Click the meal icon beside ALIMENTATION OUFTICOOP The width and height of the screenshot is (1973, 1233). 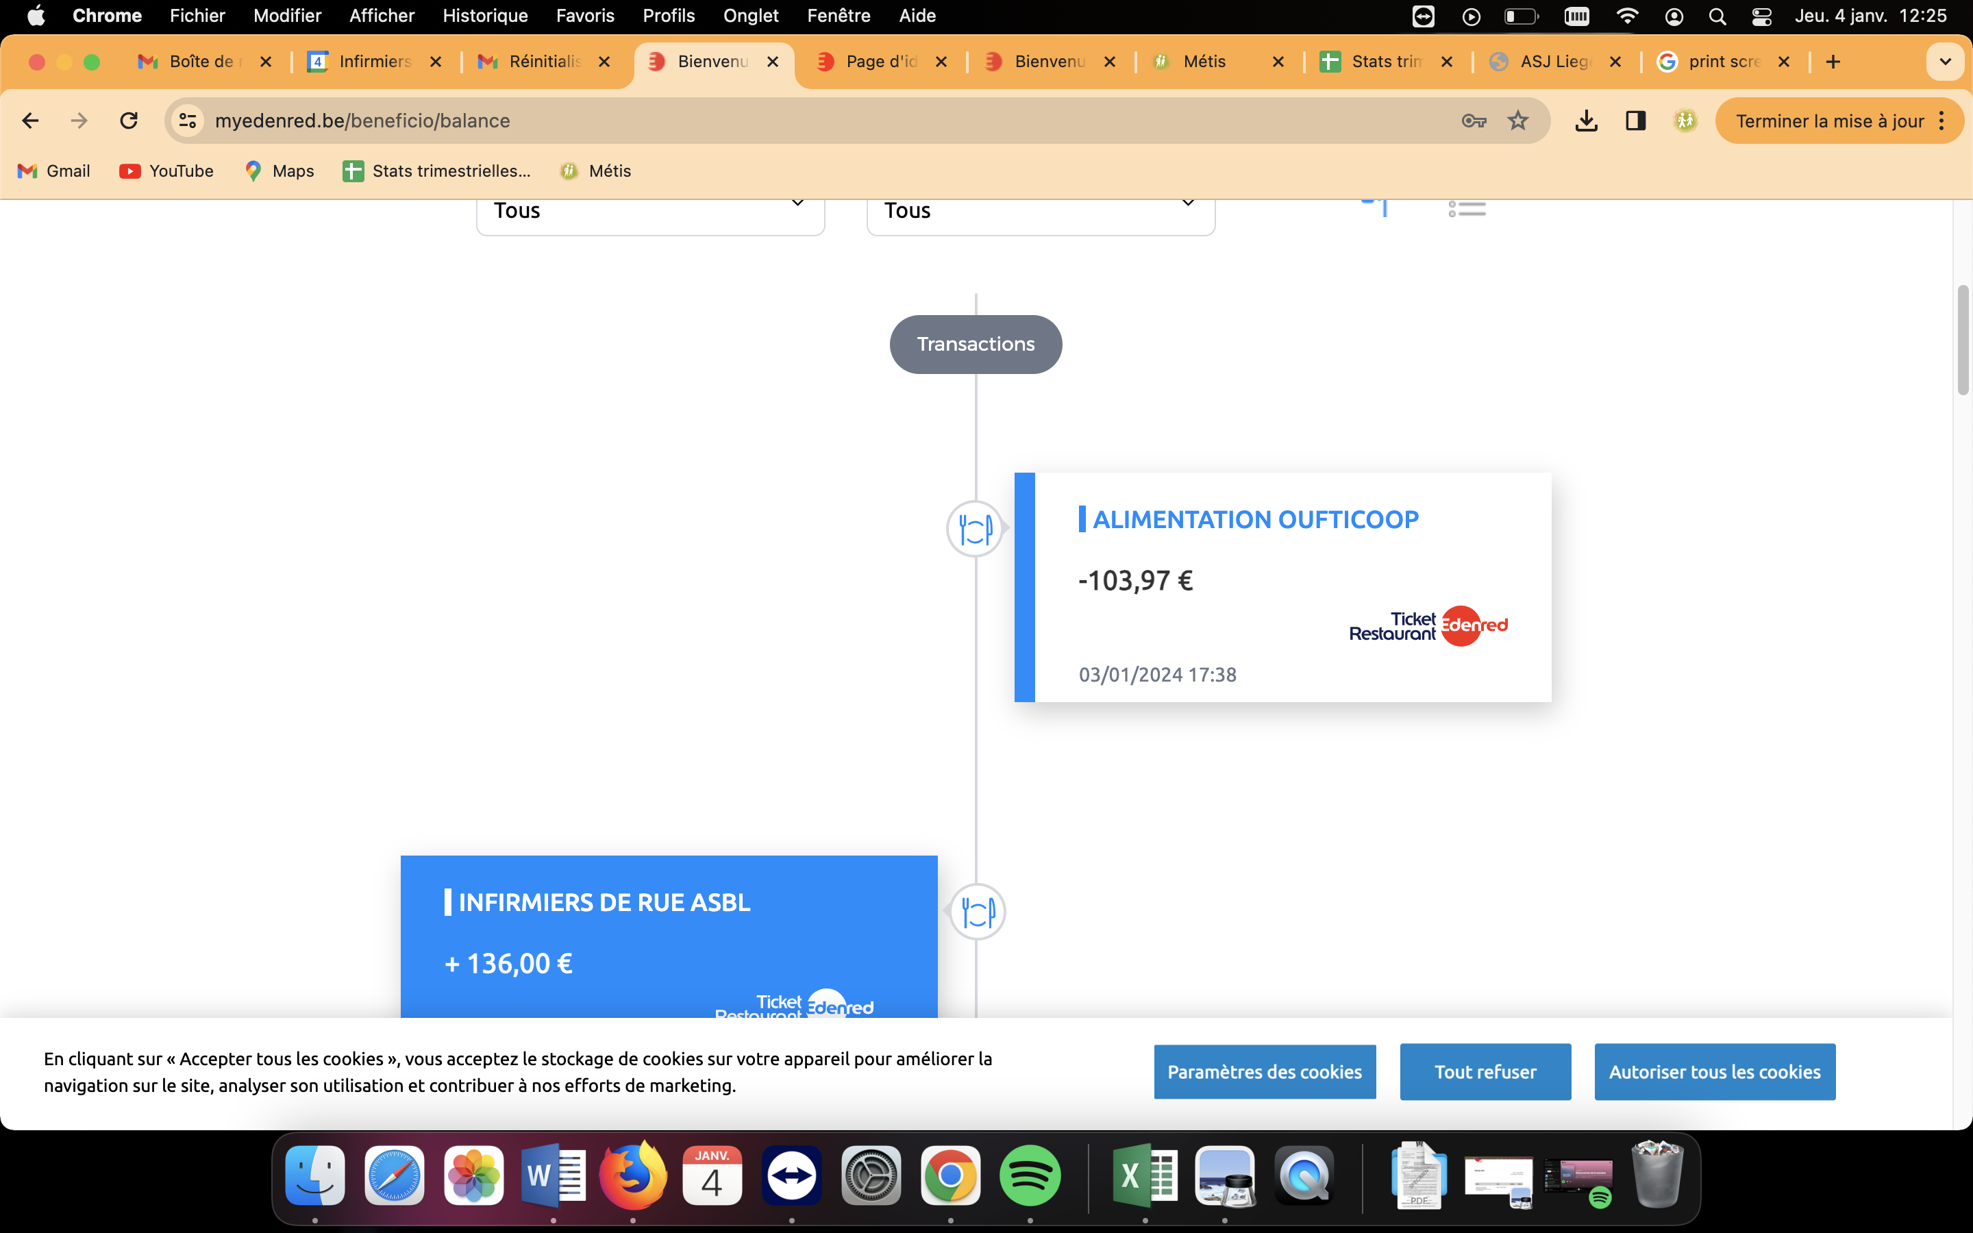point(974,530)
